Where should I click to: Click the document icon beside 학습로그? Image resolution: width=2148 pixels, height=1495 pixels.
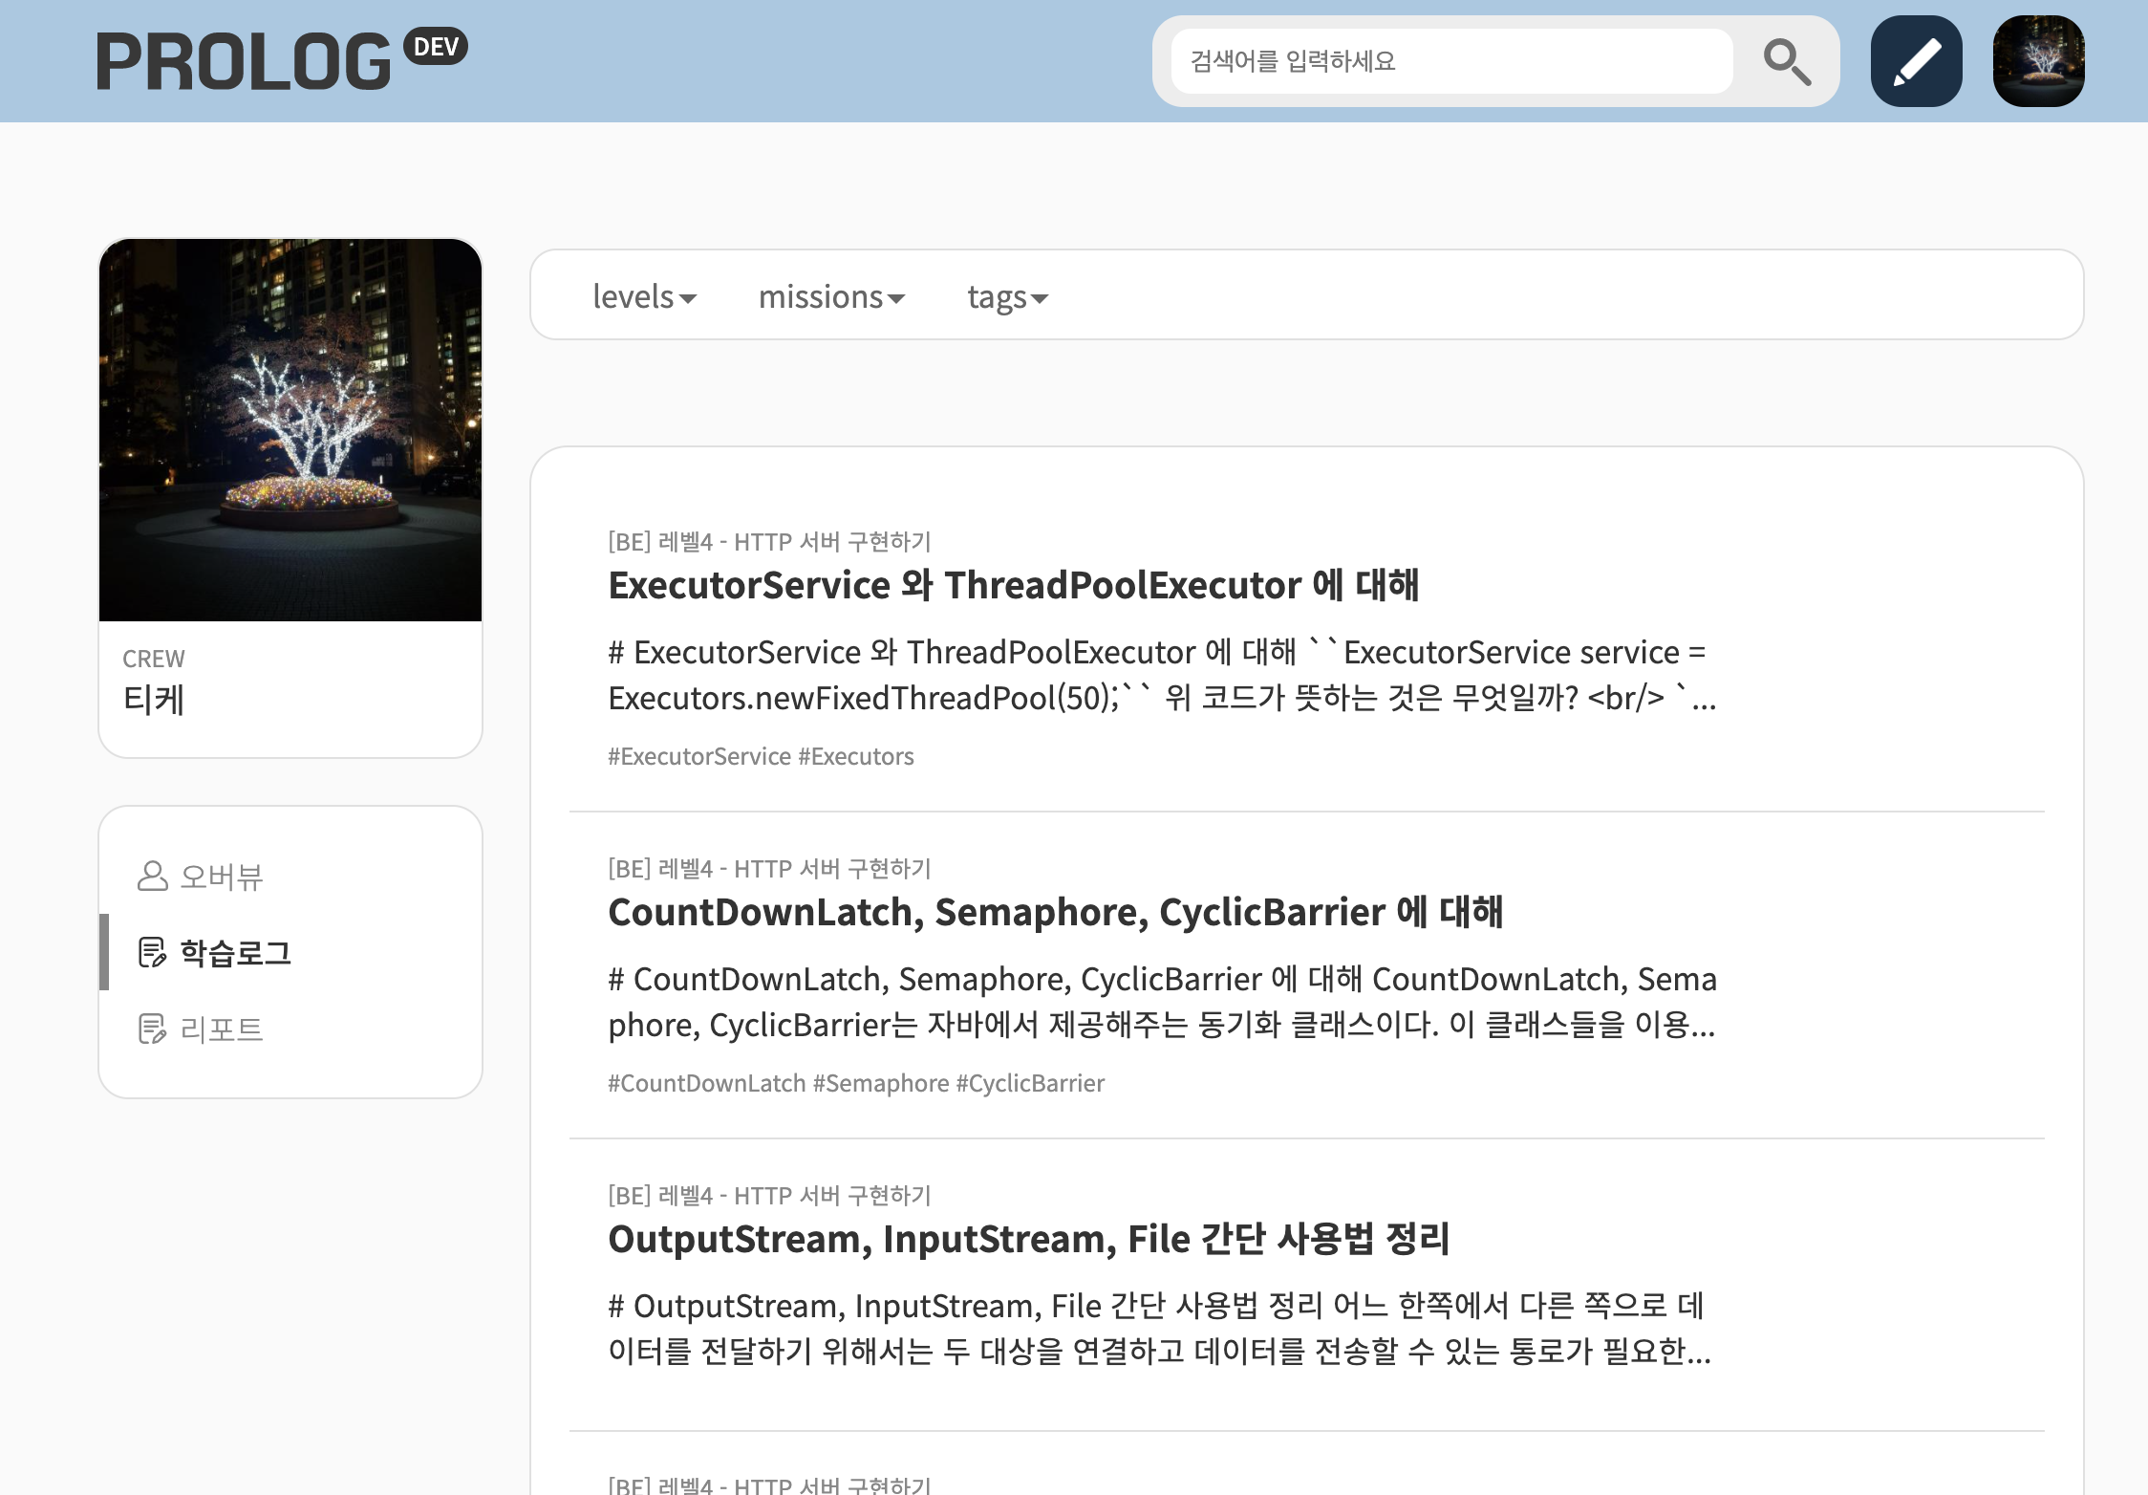click(153, 952)
